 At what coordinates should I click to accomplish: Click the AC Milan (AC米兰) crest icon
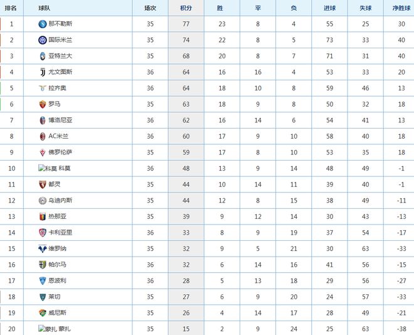pyautogui.click(x=42, y=136)
